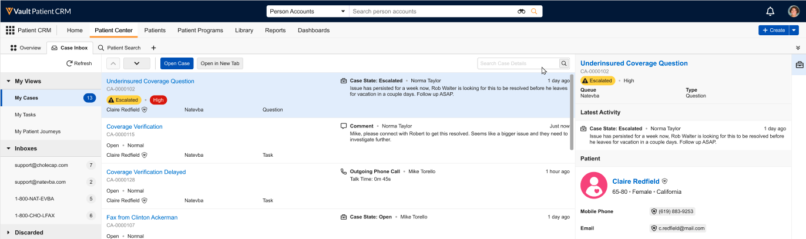Screen dimensions: 806x239
Task: Open the Coverage Verification Delayed case link
Action: tap(146, 172)
